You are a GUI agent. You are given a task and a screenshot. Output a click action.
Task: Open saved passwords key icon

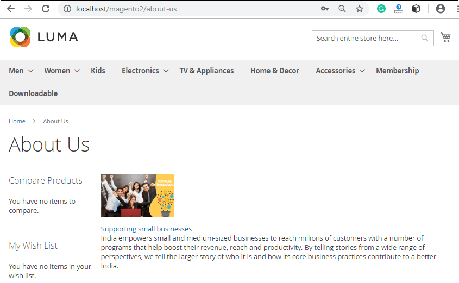coord(325,9)
